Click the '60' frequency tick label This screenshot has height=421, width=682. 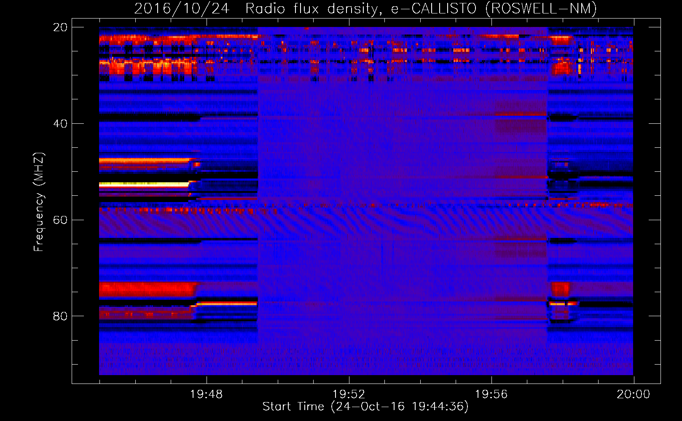[x=60, y=220]
